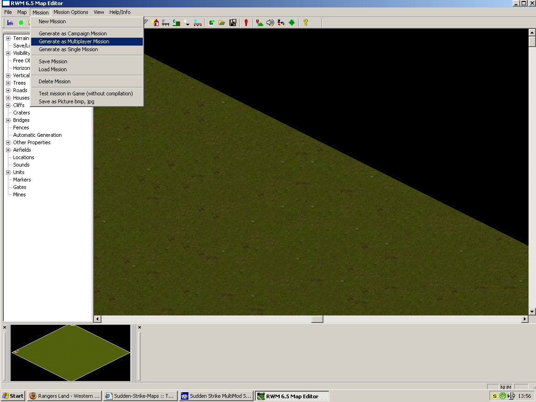Open the V dropdown arrow toolbar icon
The width and height of the screenshot is (536, 402).
click(187, 22)
